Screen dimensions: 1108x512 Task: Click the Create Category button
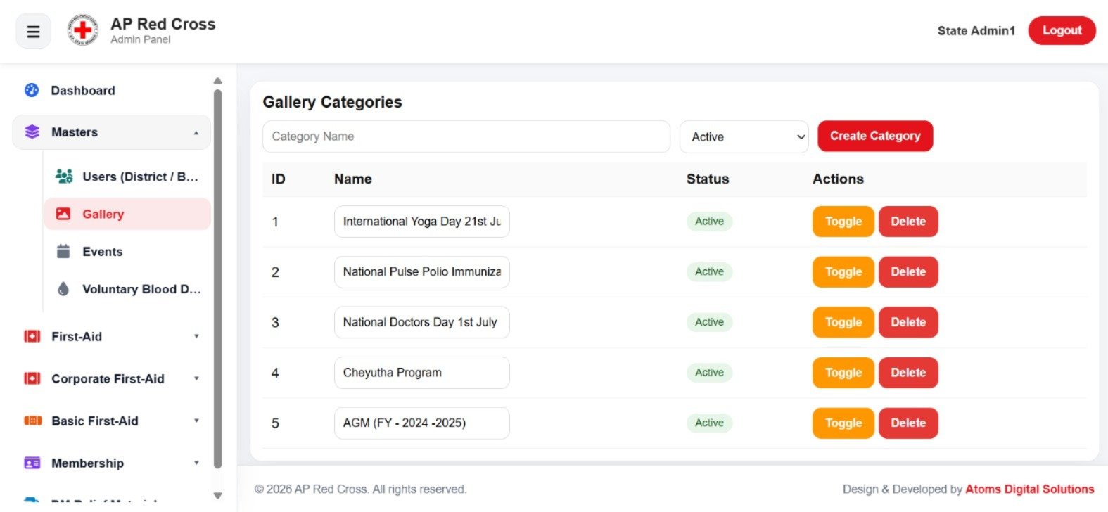[875, 136]
